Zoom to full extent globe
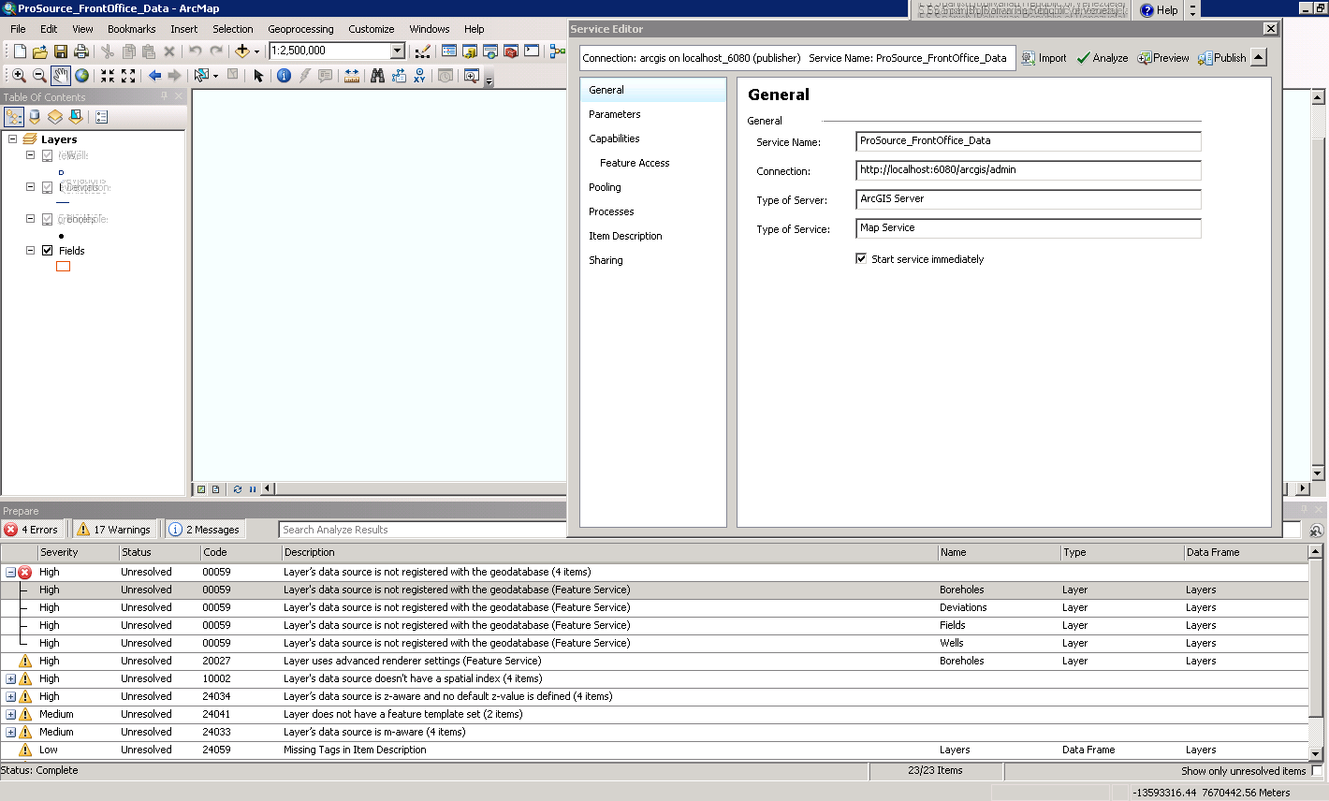This screenshot has width=1329, height=801. 82,76
